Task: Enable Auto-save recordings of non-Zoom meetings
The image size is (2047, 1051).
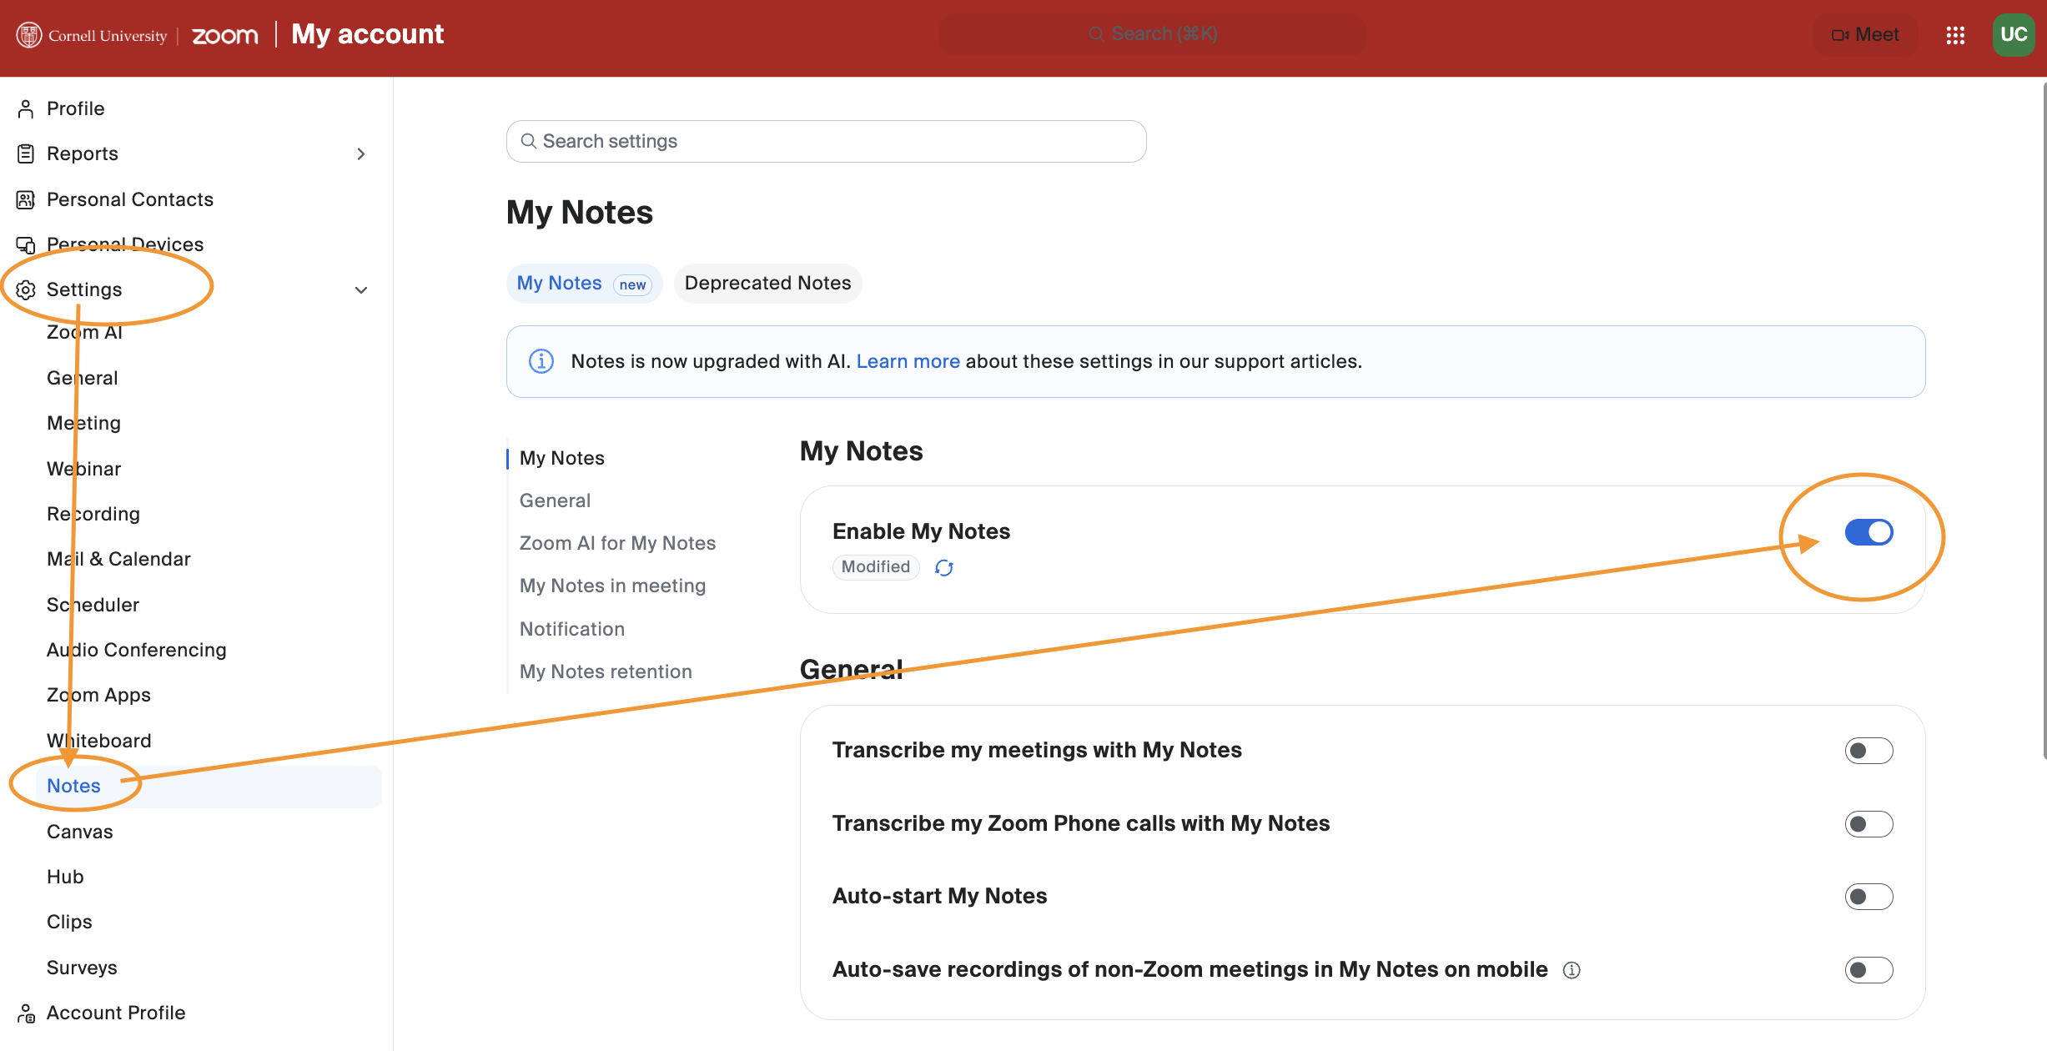Action: coord(1868,970)
